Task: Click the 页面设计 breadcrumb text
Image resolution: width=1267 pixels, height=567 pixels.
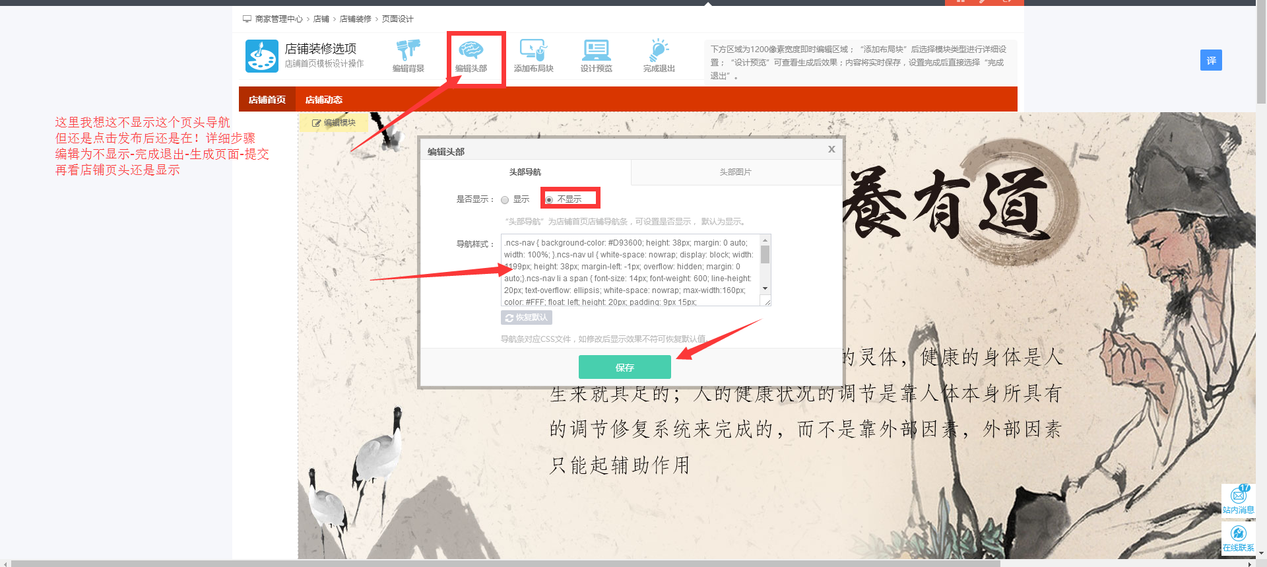Action: (398, 18)
